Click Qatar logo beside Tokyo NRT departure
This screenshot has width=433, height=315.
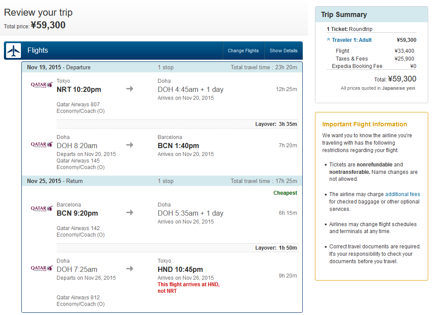click(x=41, y=85)
